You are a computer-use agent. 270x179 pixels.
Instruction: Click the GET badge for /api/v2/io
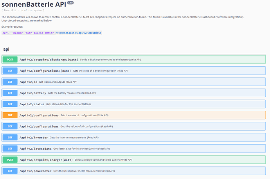[10, 82]
